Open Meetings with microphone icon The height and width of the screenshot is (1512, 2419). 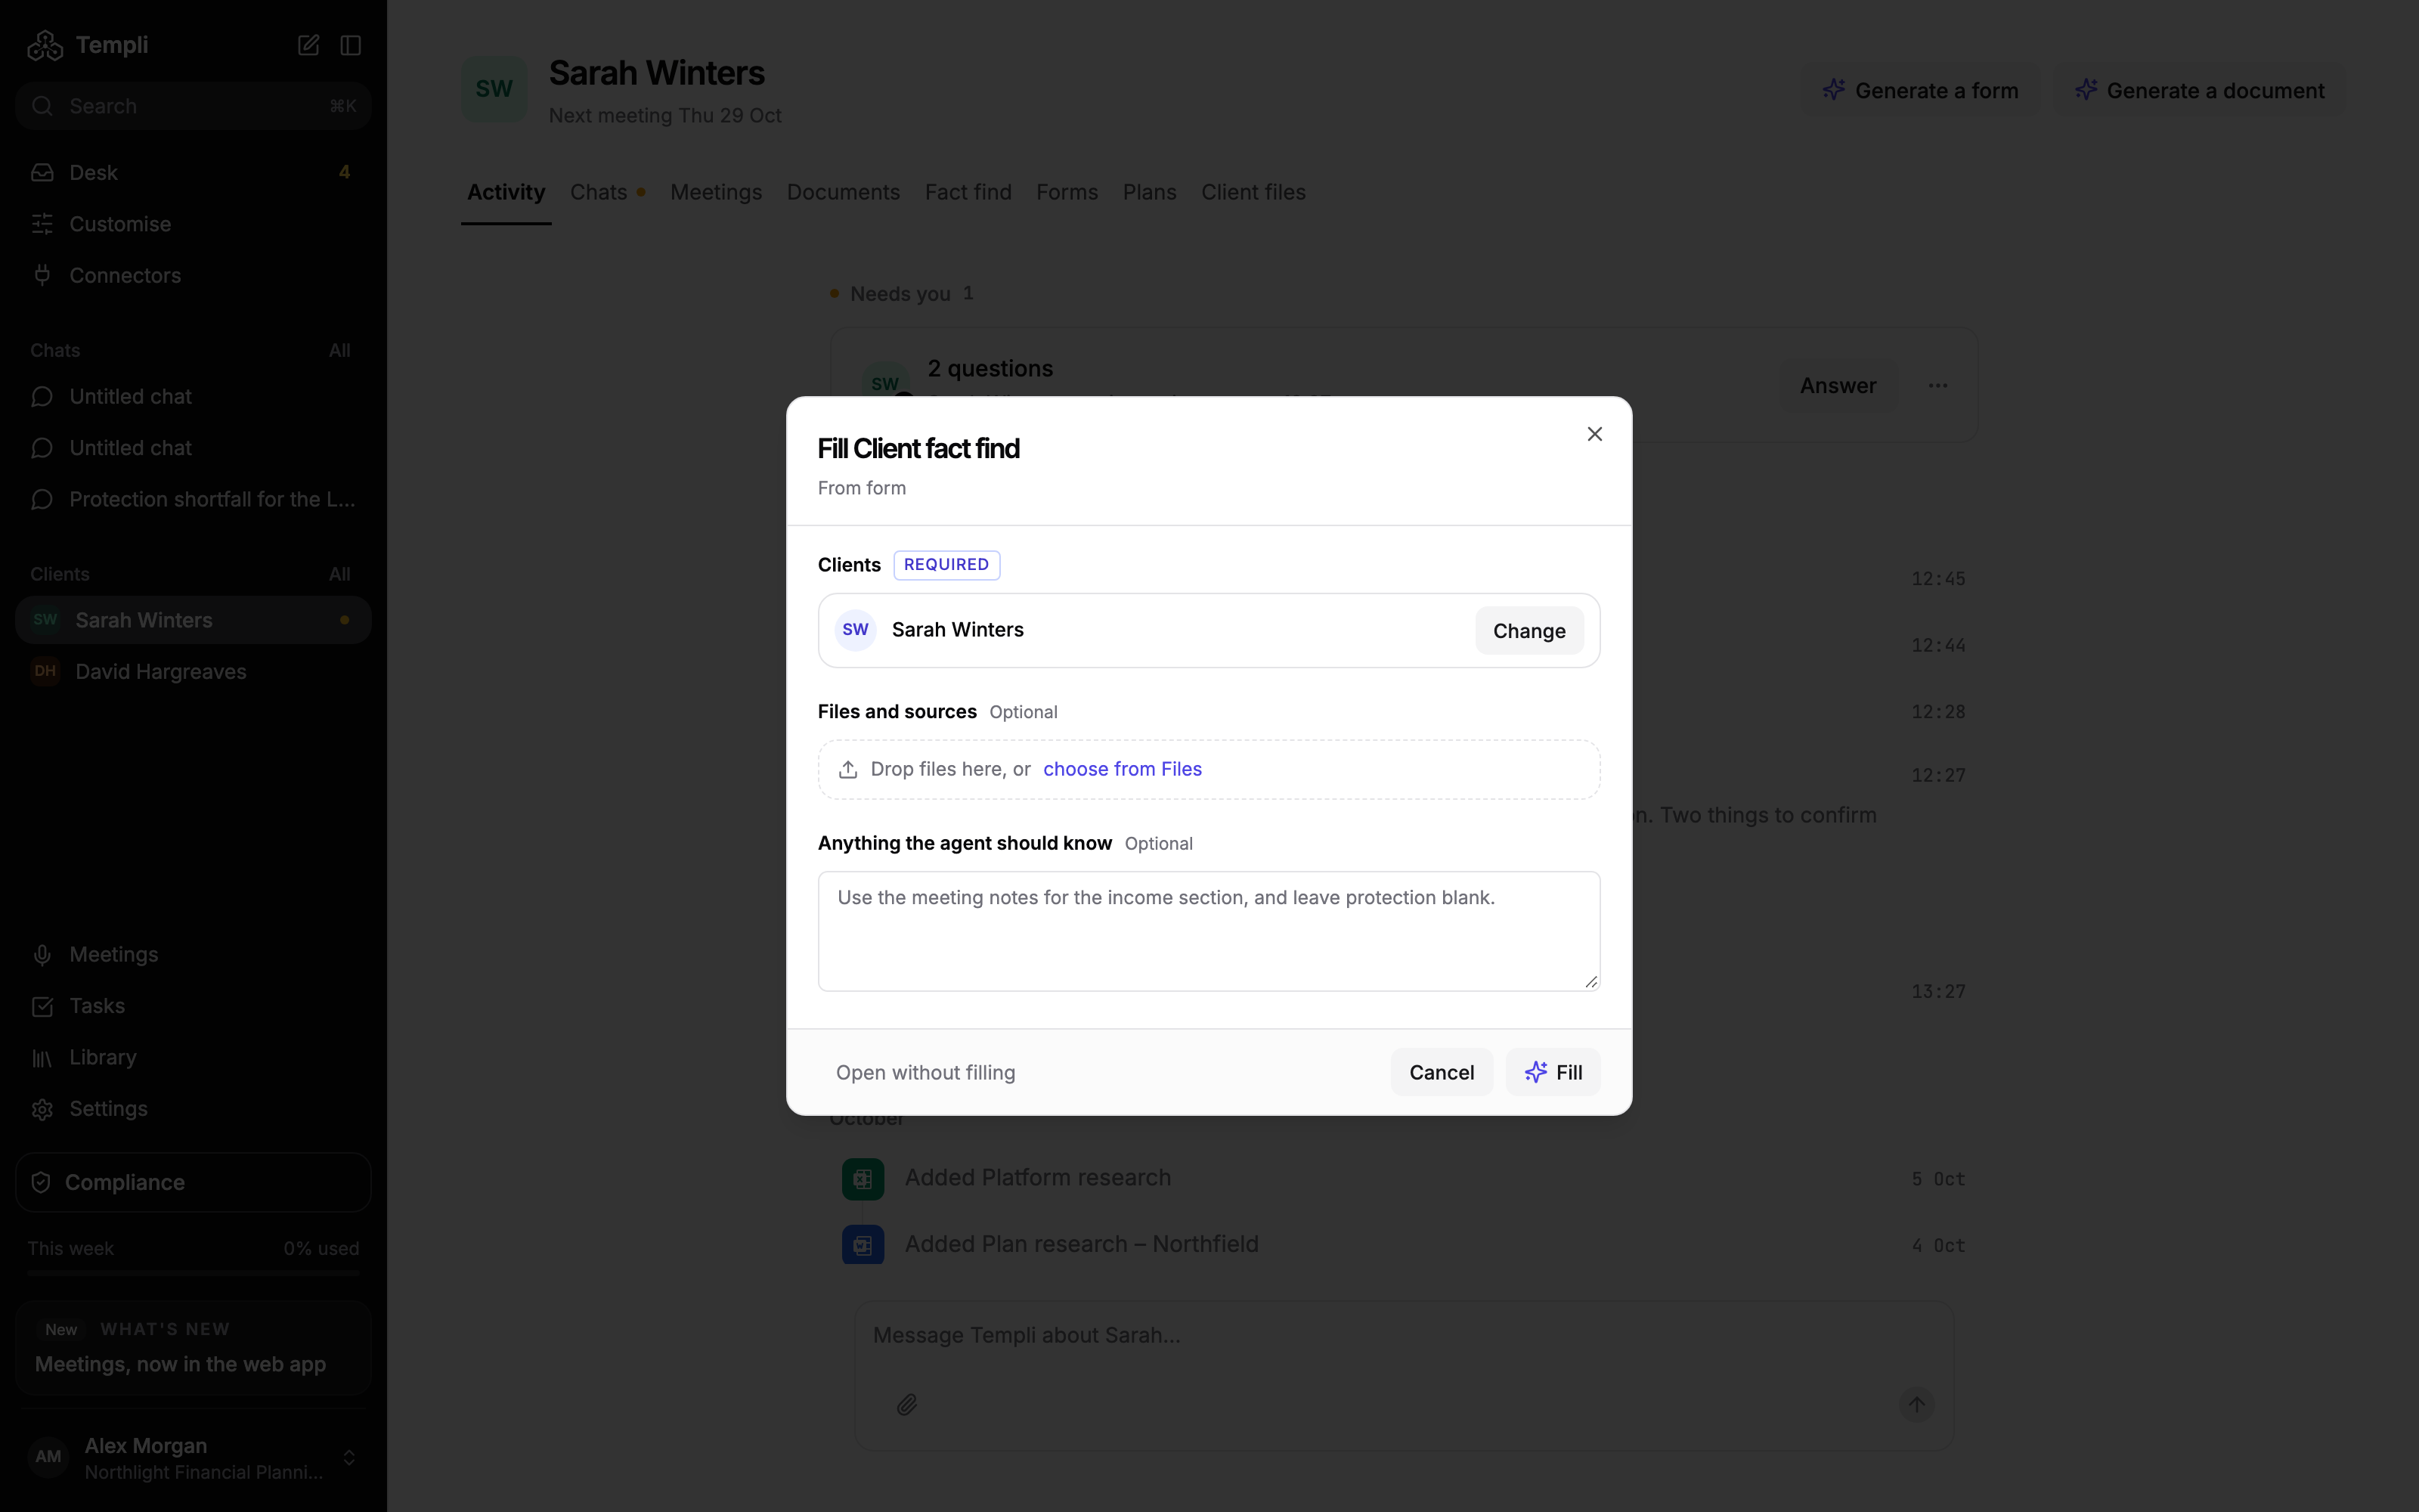coord(193,954)
